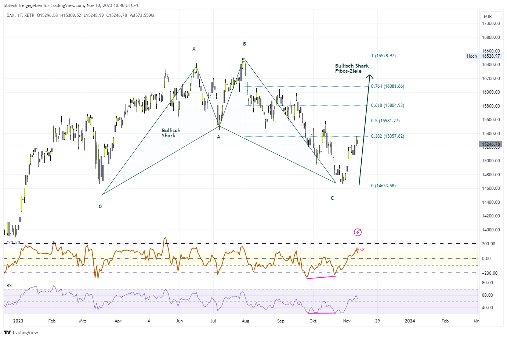Click the Sep label on the time axis

[x=280, y=321]
